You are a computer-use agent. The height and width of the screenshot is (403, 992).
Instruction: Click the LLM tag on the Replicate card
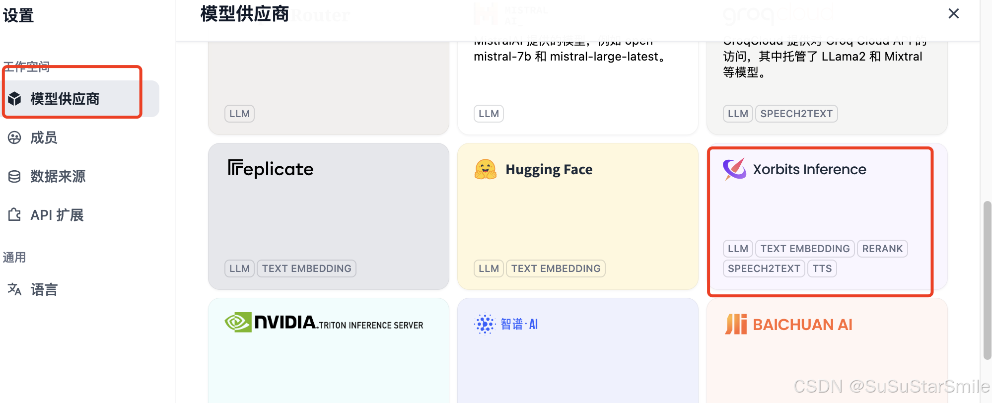[239, 269]
